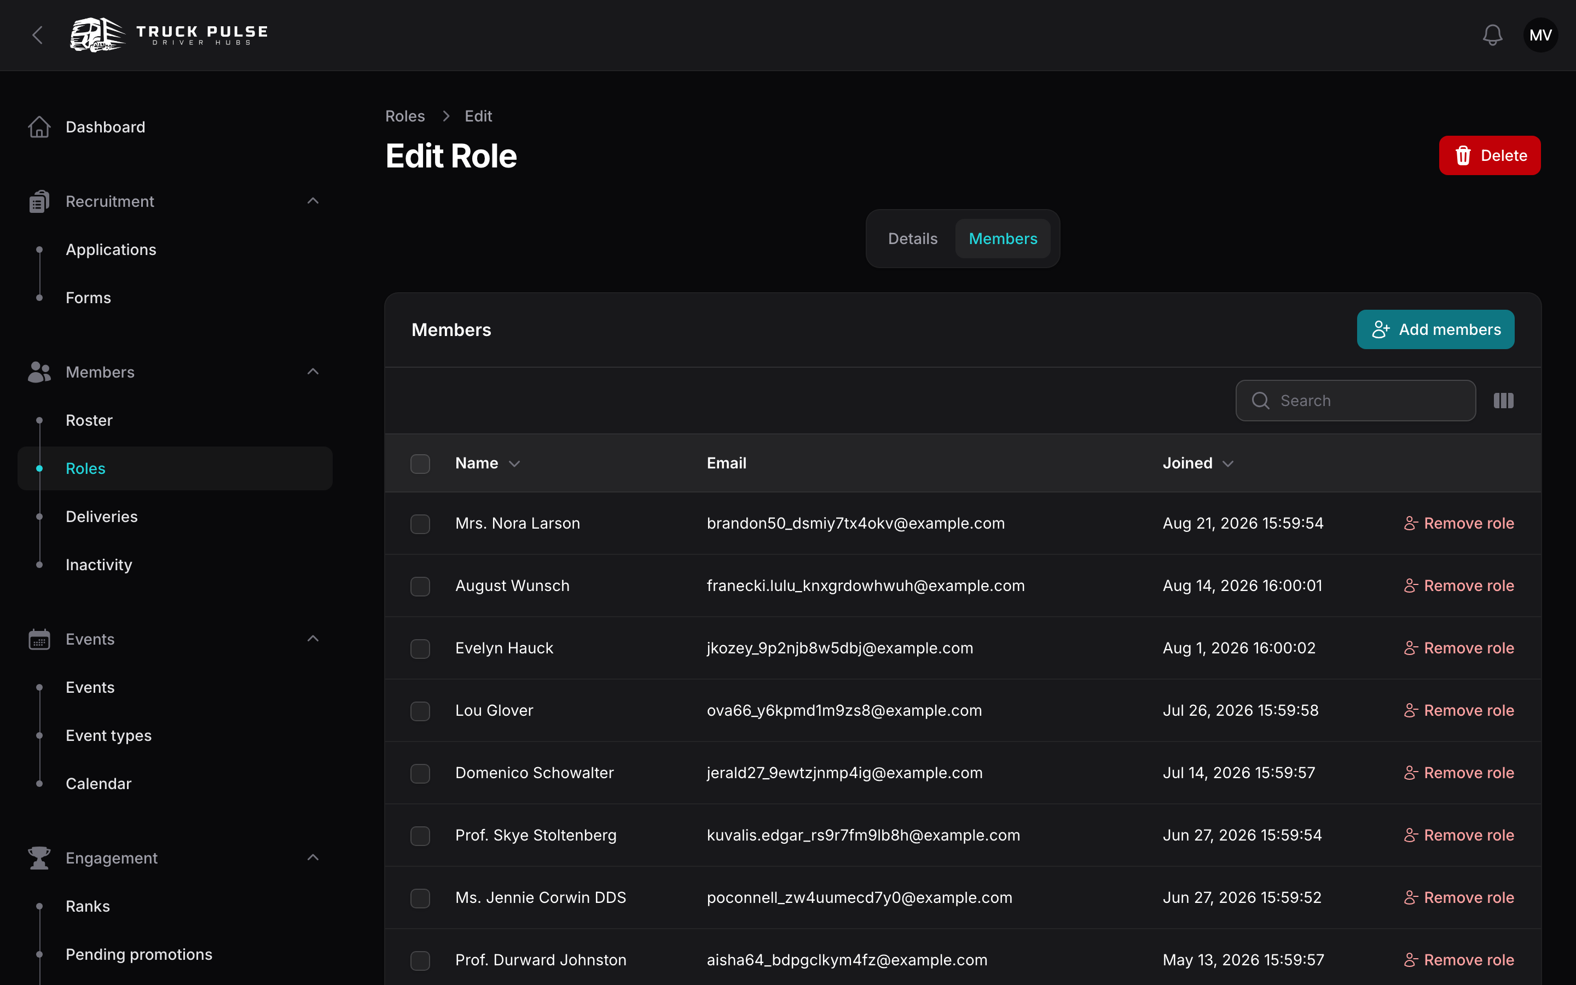Collapse the Events sidebar section

point(312,639)
